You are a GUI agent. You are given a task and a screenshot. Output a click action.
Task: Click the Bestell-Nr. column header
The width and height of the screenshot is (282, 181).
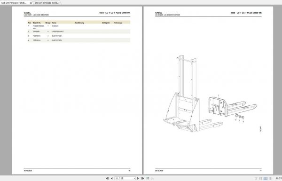click(x=37, y=23)
